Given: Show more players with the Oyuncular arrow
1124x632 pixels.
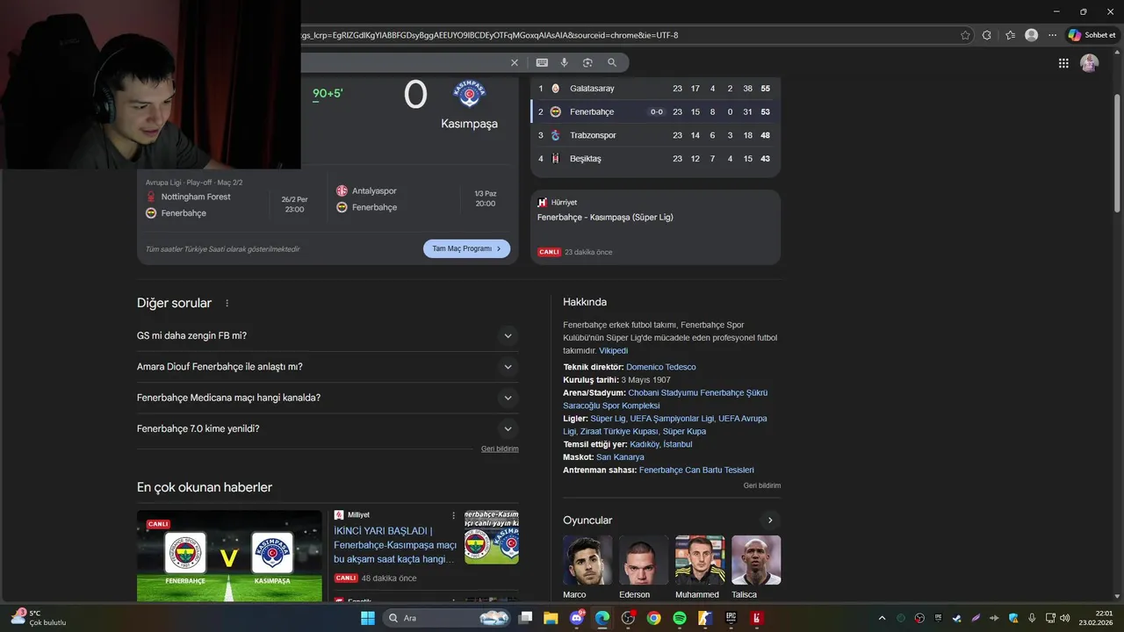Looking at the screenshot, I should coord(770,521).
